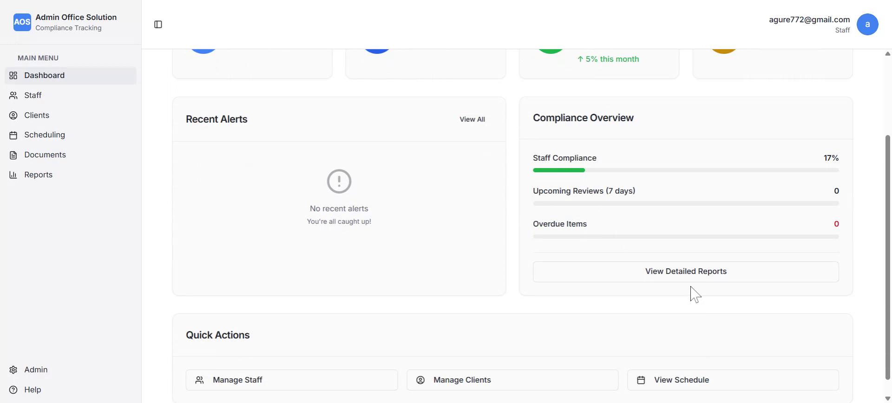This screenshot has width=892, height=403.
Task: Click the Manage Clients user icon
Action: 420,380
